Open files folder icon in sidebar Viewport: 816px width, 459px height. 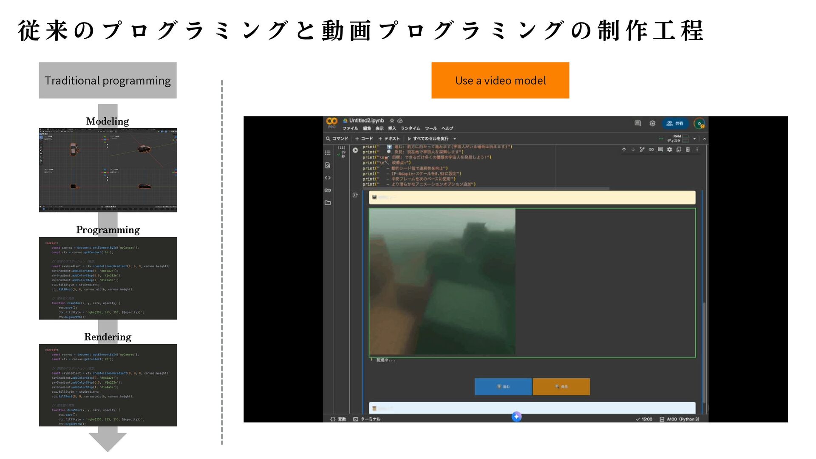pos(328,203)
